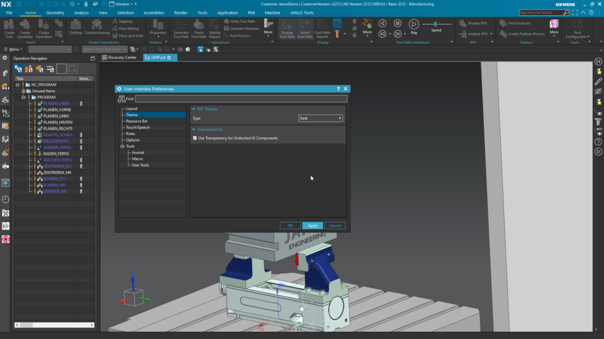This screenshot has width=604, height=339.
Task: Click the Analyze IPW icon
Action: click(474, 34)
